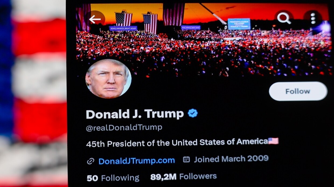Viewport: 334px width, 187px height.
Task: Tap the Pennsylvania Welcomes sign in header
Action: (239, 24)
